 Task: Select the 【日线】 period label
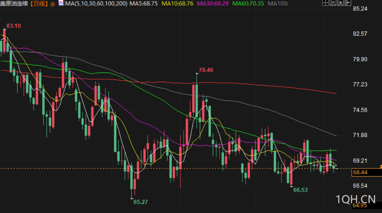coord(39,4)
